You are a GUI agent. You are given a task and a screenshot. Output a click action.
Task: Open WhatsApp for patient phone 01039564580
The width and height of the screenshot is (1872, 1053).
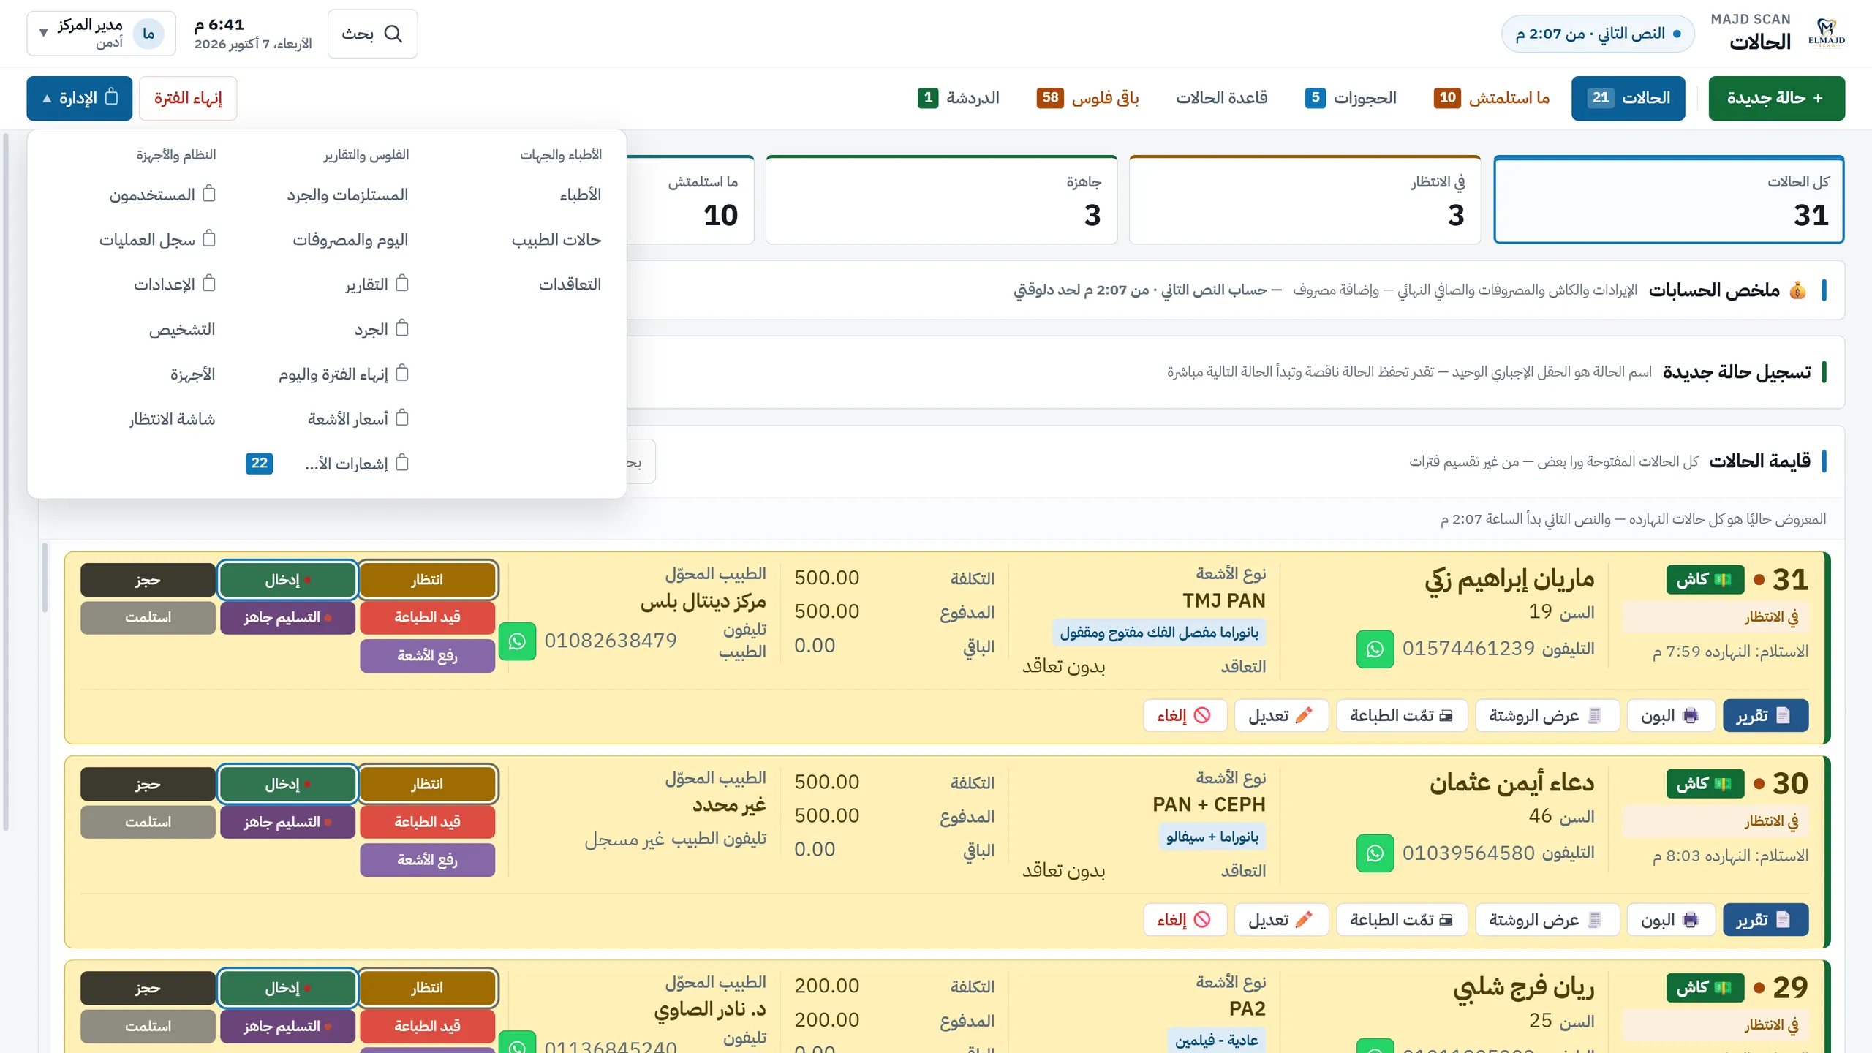(1375, 853)
